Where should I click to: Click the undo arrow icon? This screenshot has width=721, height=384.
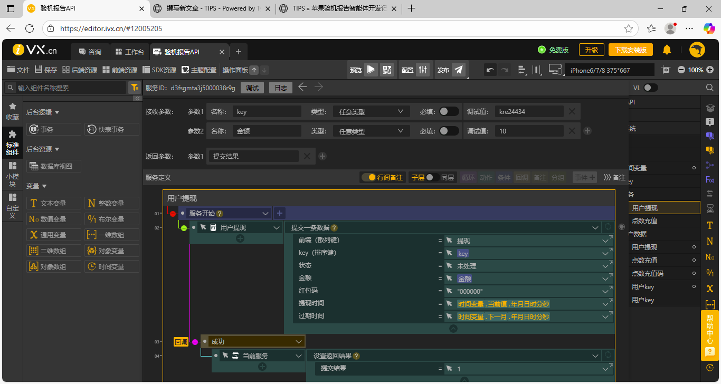point(490,70)
